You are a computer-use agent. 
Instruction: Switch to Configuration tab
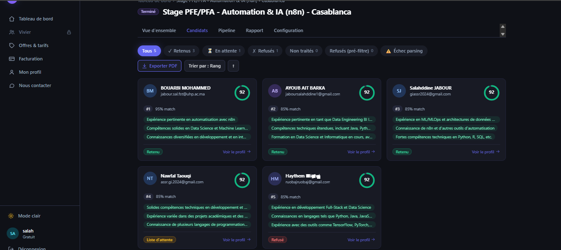[289, 30]
